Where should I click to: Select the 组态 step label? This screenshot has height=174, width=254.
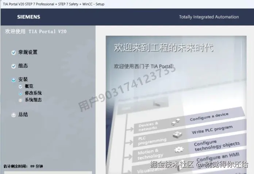click(x=23, y=66)
